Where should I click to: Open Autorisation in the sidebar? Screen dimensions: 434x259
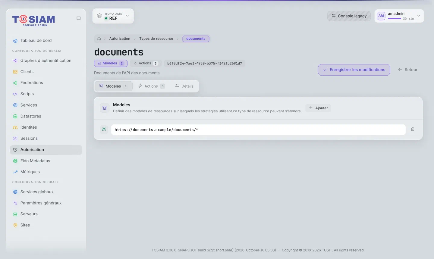(46, 150)
